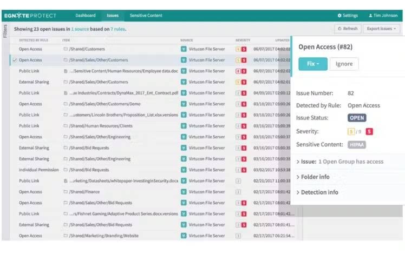Screen dimensions: 405x261
Task: Click the red S badge on /Shared/Sales/Other/Customers/Demo row
Action: 244,104
